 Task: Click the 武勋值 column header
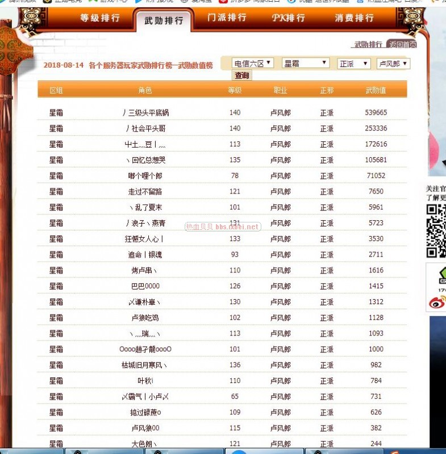pos(376,90)
